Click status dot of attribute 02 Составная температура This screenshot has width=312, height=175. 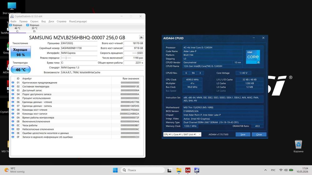tap(13, 86)
